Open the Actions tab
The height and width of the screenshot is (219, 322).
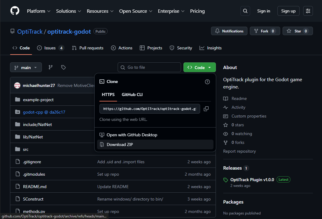[x=122, y=48]
